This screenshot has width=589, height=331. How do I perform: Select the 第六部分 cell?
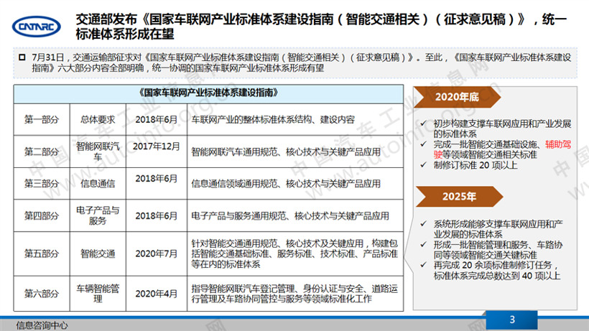[42, 294]
